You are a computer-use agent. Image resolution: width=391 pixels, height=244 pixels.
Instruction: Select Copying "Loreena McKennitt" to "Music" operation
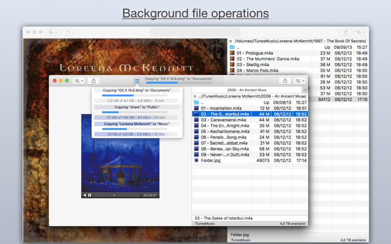click(x=137, y=124)
